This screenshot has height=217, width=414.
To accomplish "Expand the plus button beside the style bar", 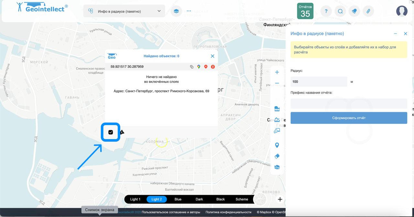I will coord(280,199).
